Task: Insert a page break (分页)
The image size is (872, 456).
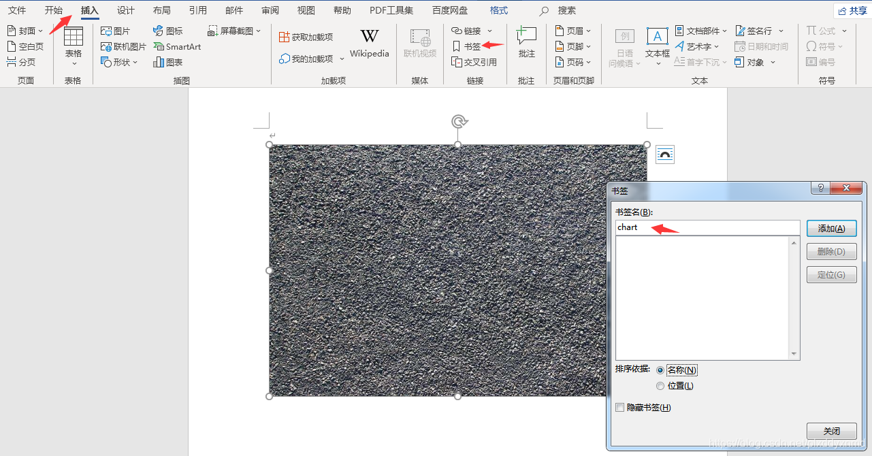Action: (21, 62)
